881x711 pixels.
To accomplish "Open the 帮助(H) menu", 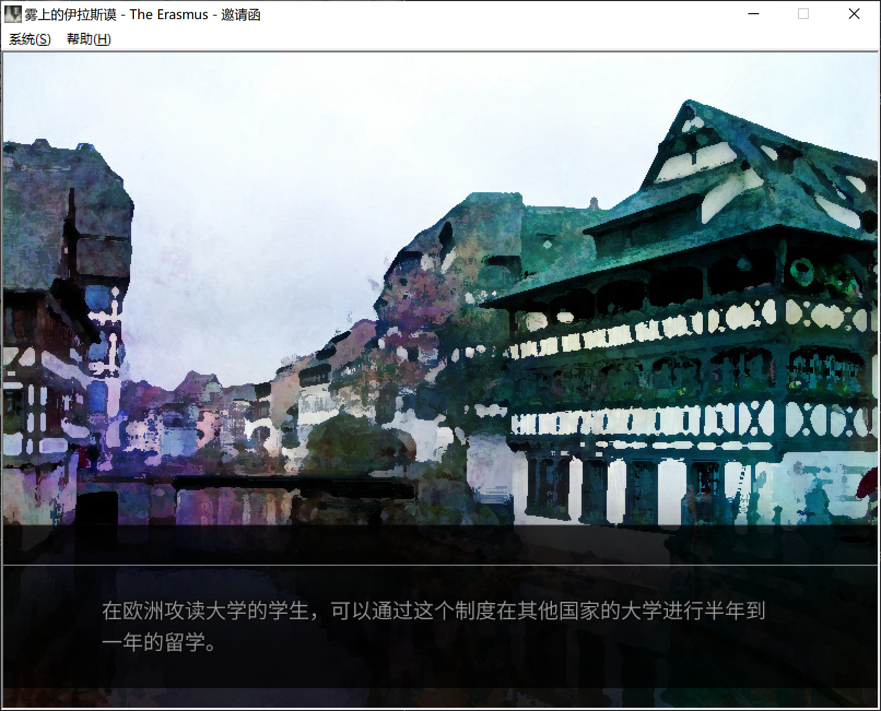I will (89, 39).
